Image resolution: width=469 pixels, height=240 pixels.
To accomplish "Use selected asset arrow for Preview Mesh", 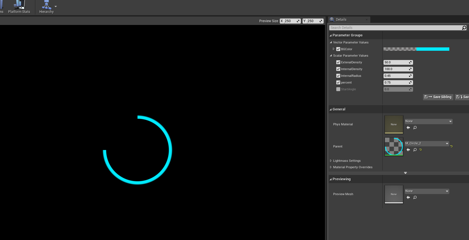I will 408,197.
